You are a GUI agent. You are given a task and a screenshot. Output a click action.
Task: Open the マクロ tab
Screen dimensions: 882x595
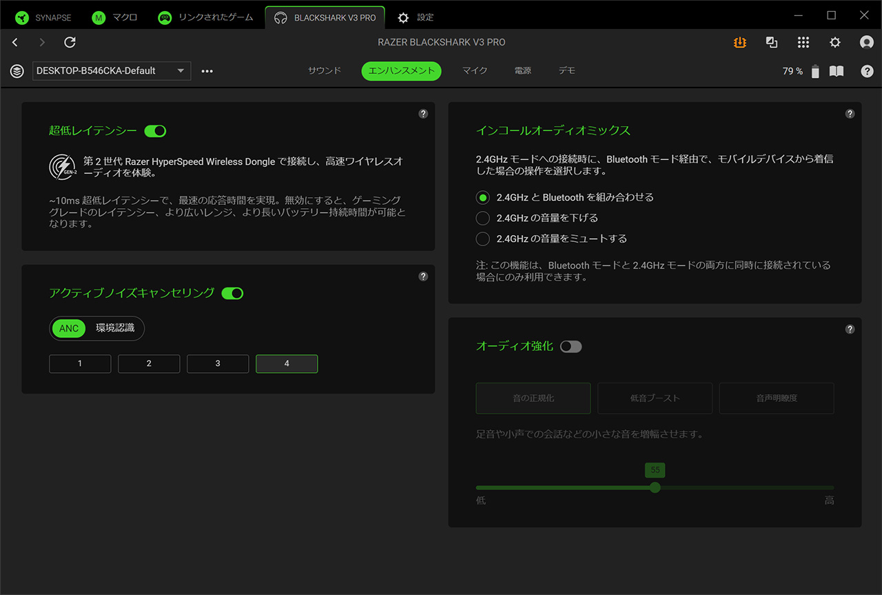pos(115,17)
